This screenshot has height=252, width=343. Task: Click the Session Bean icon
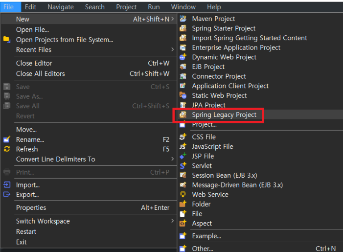(x=183, y=175)
